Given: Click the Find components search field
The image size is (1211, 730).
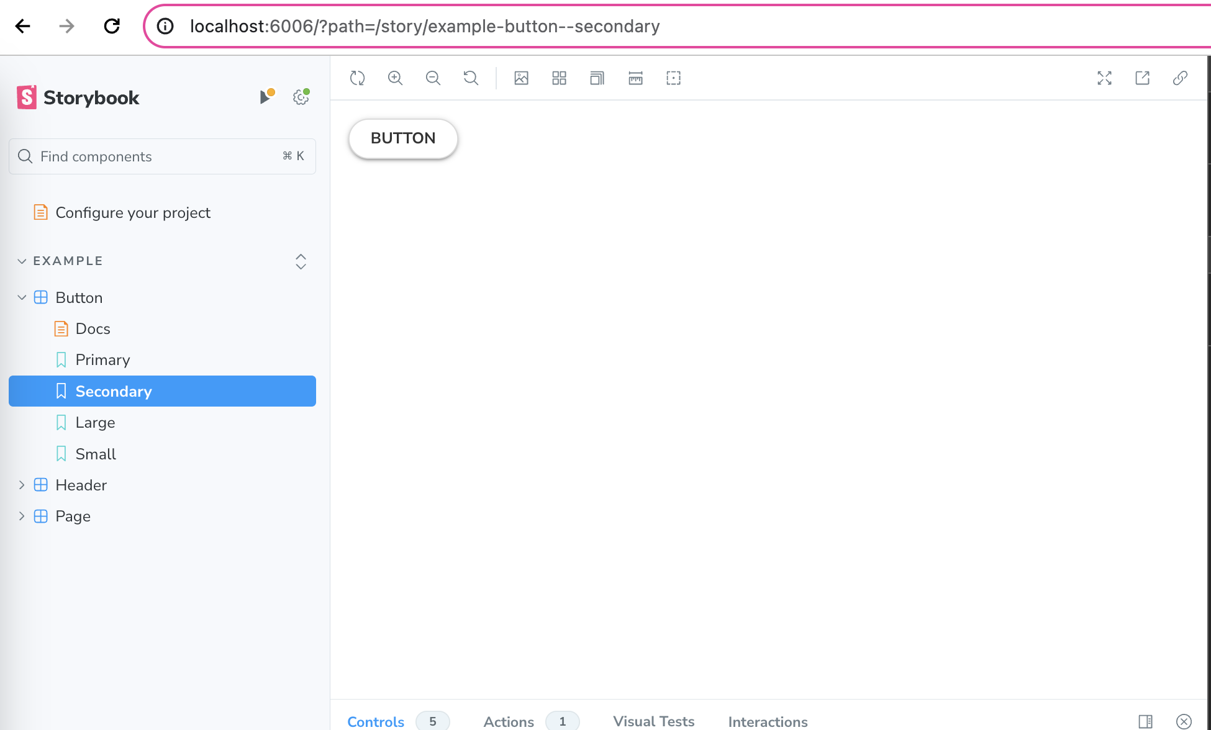Looking at the screenshot, I should [x=155, y=156].
